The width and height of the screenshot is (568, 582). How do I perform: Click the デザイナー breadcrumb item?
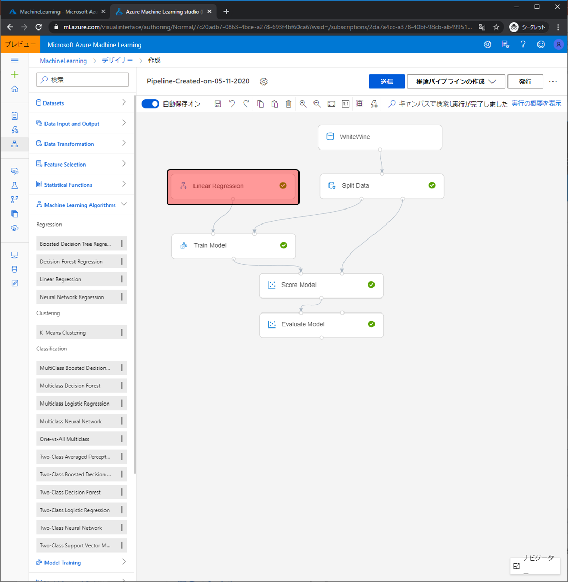click(117, 61)
